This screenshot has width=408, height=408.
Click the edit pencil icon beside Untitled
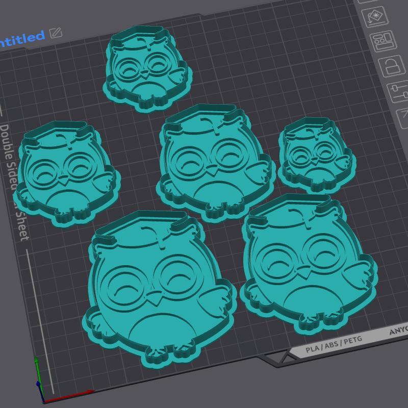pos(56,33)
